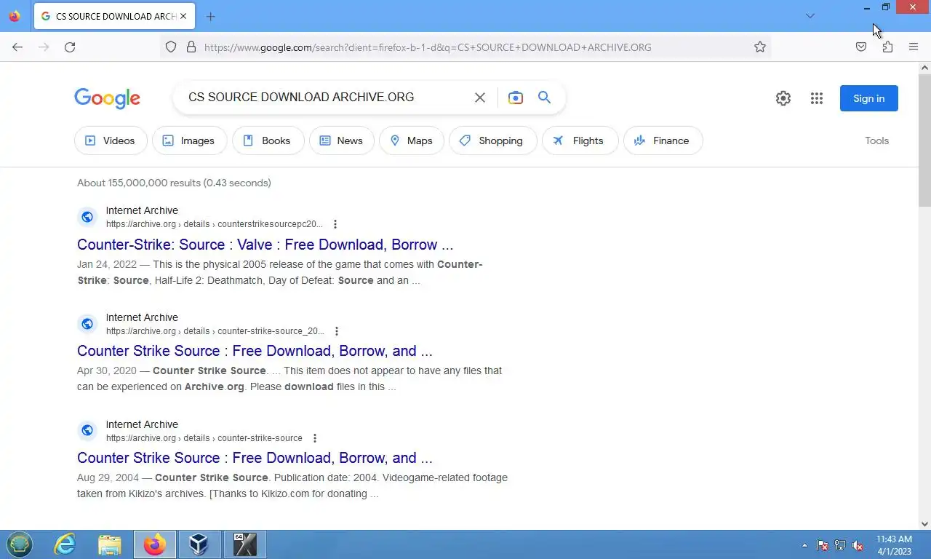
Task: Click the first result's Internet Archive globe favicon
Action: tap(87, 217)
